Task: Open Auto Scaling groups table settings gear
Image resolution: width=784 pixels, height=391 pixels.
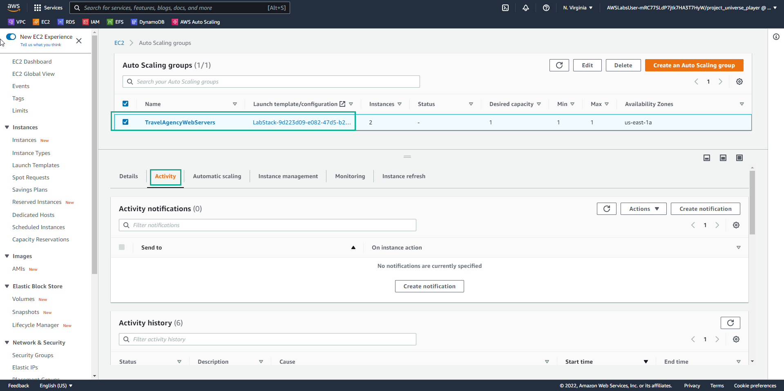Action: [739, 82]
